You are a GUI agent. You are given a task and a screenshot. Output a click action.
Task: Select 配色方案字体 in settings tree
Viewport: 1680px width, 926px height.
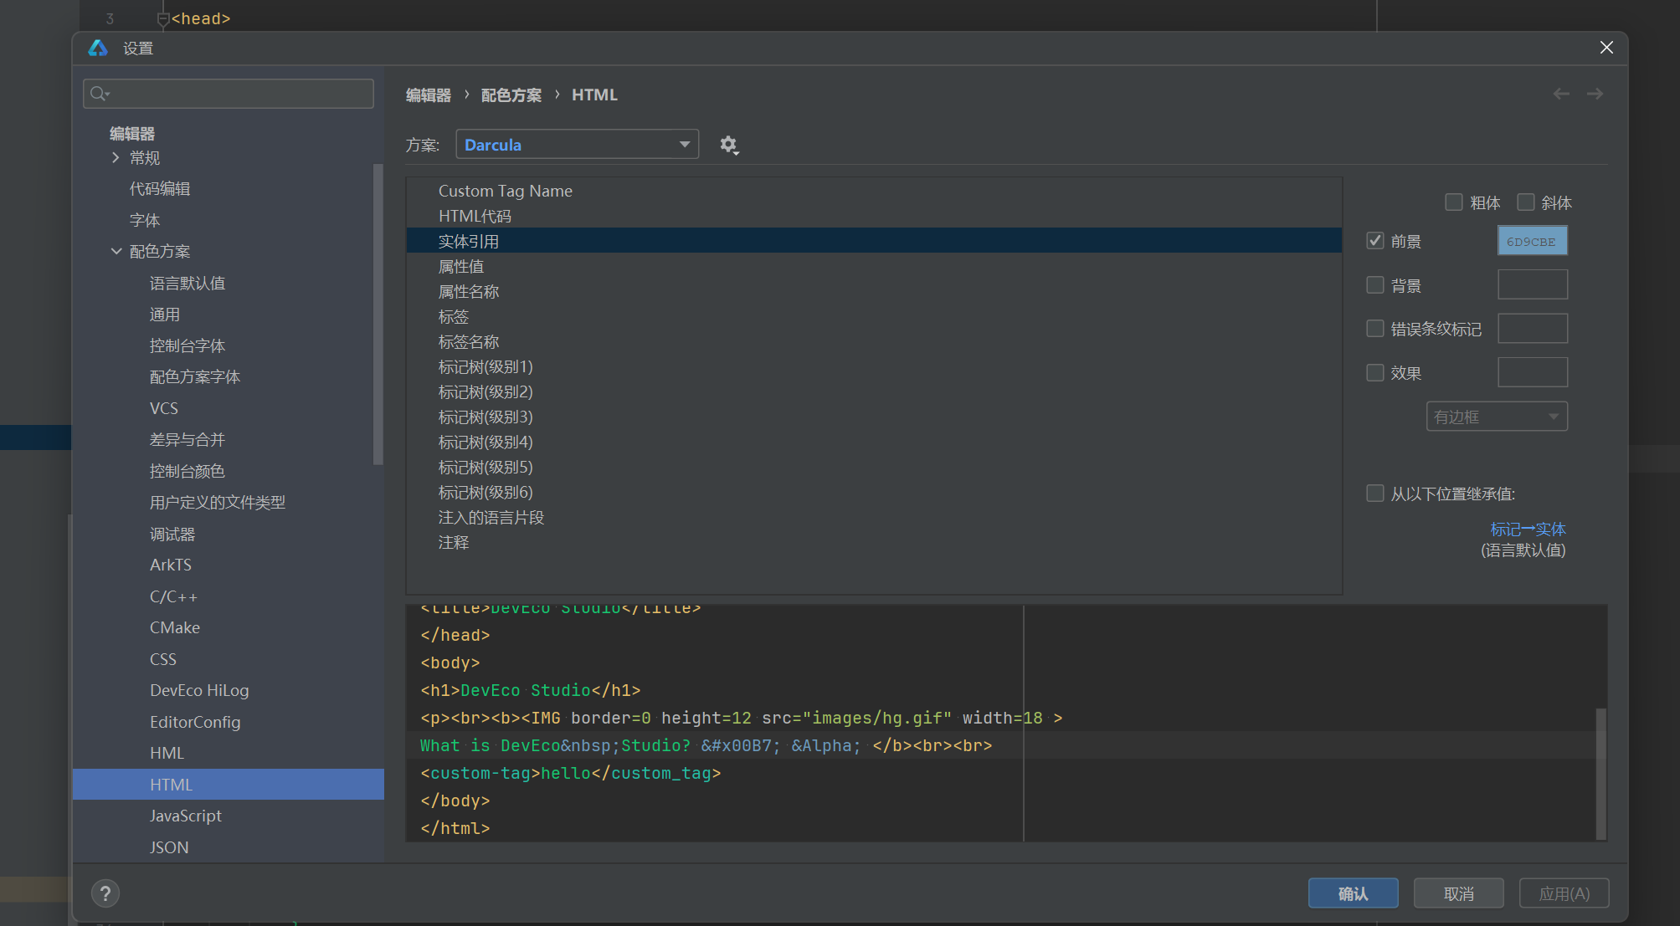195,376
